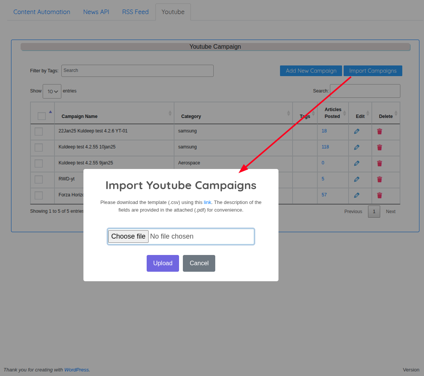Open the RSS Feed tab
Image resolution: width=424 pixels, height=376 pixels.
click(x=135, y=12)
